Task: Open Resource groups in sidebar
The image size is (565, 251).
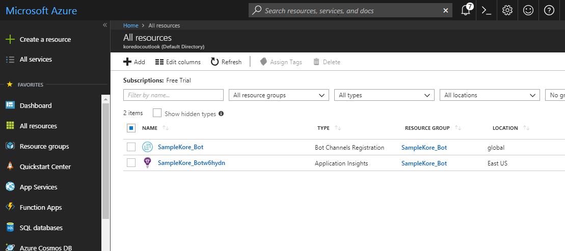Action: [44, 147]
